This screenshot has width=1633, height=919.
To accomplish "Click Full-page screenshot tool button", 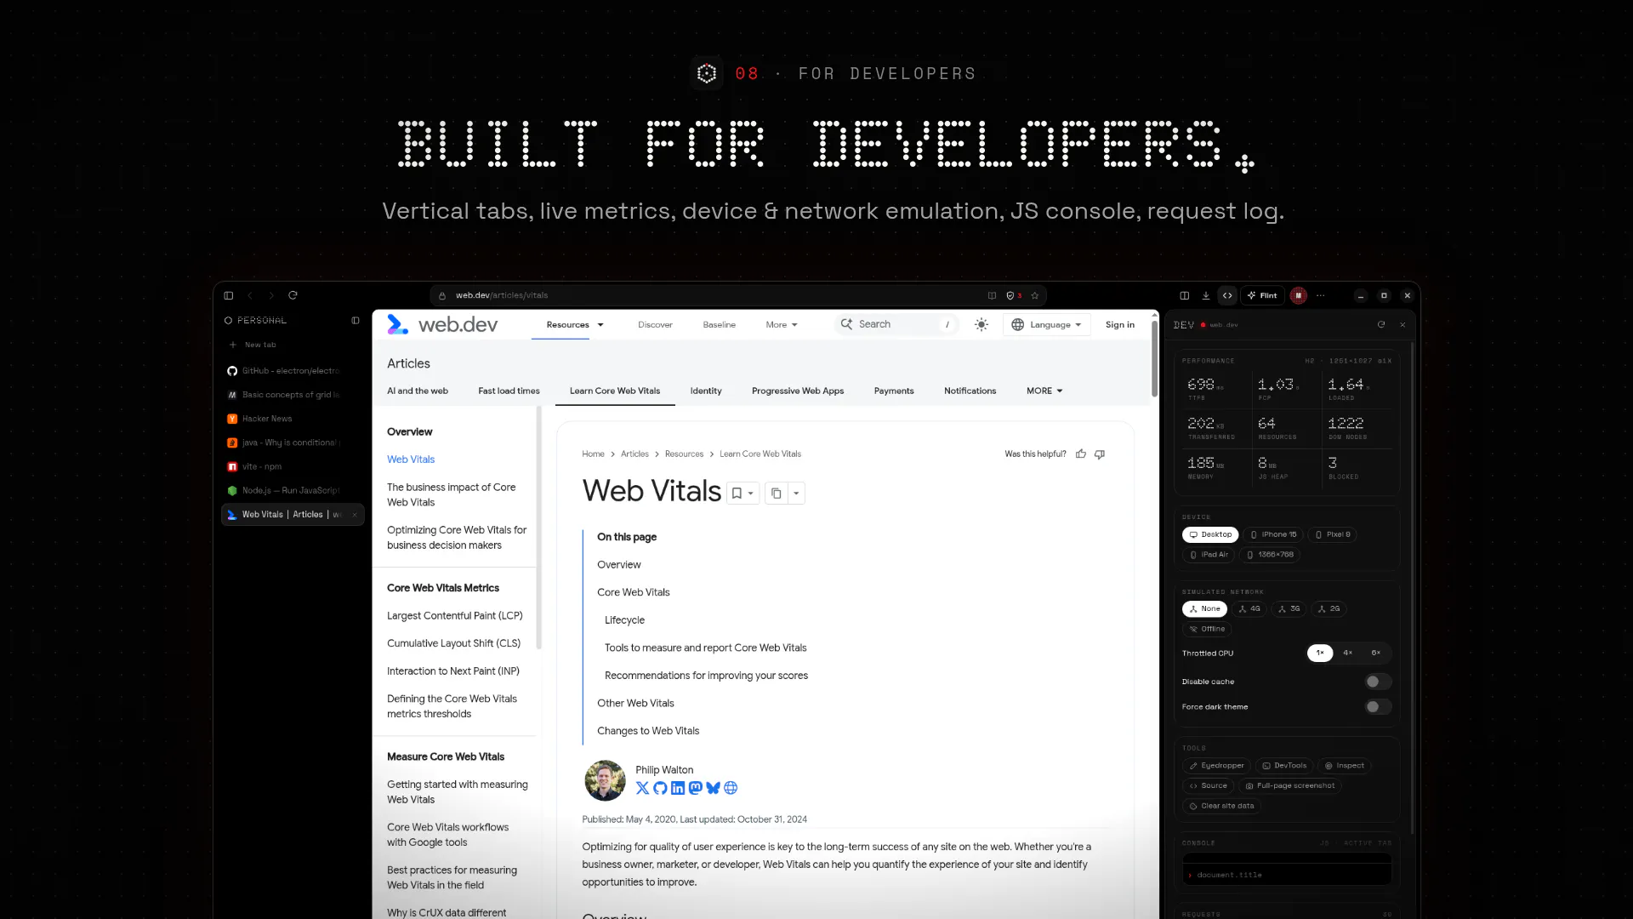I will click(1289, 785).
